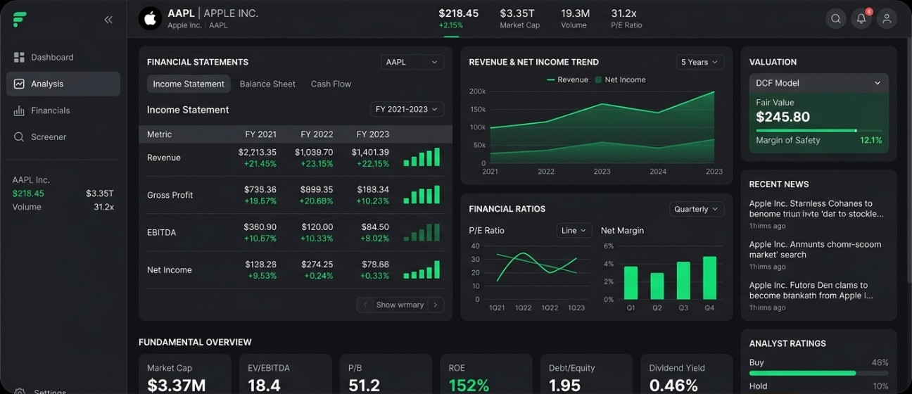Toggle the Revenue legend series in chart
This screenshot has width=912, height=394.
(567, 80)
